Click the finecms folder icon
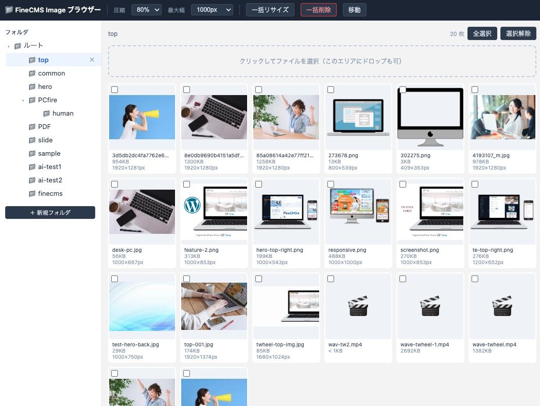540x406 pixels. (32, 194)
